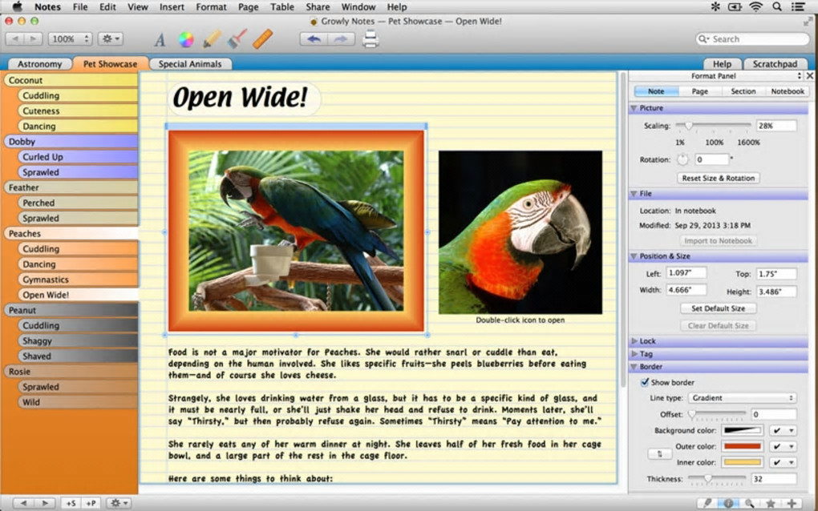Open Spotlight search in menu bar
Screen dimensions: 818x511
click(777, 6)
